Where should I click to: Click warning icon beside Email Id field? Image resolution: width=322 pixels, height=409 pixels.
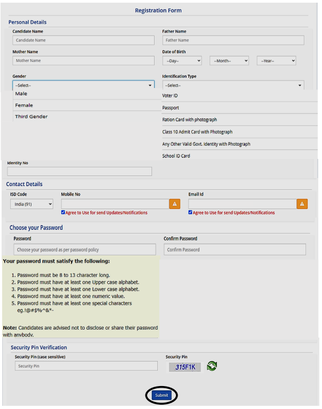[302, 204]
